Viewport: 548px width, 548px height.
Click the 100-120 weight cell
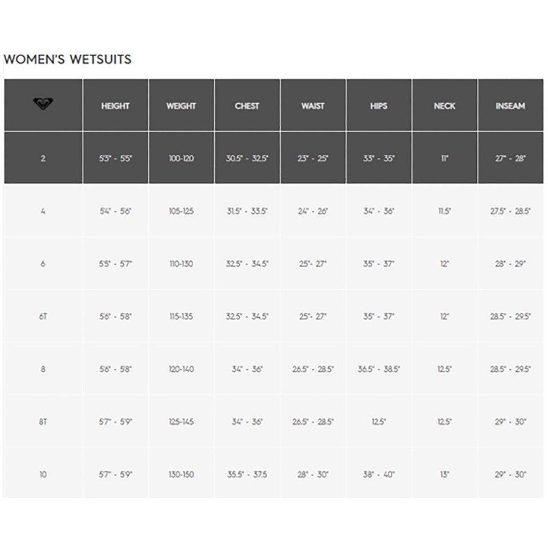(x=181, y=158)
